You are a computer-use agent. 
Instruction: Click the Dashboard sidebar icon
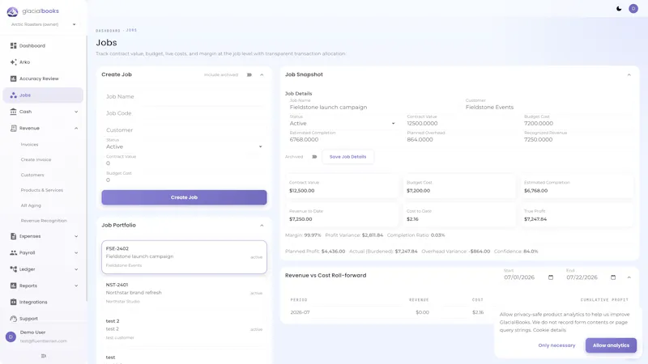[x=13, y=45]
